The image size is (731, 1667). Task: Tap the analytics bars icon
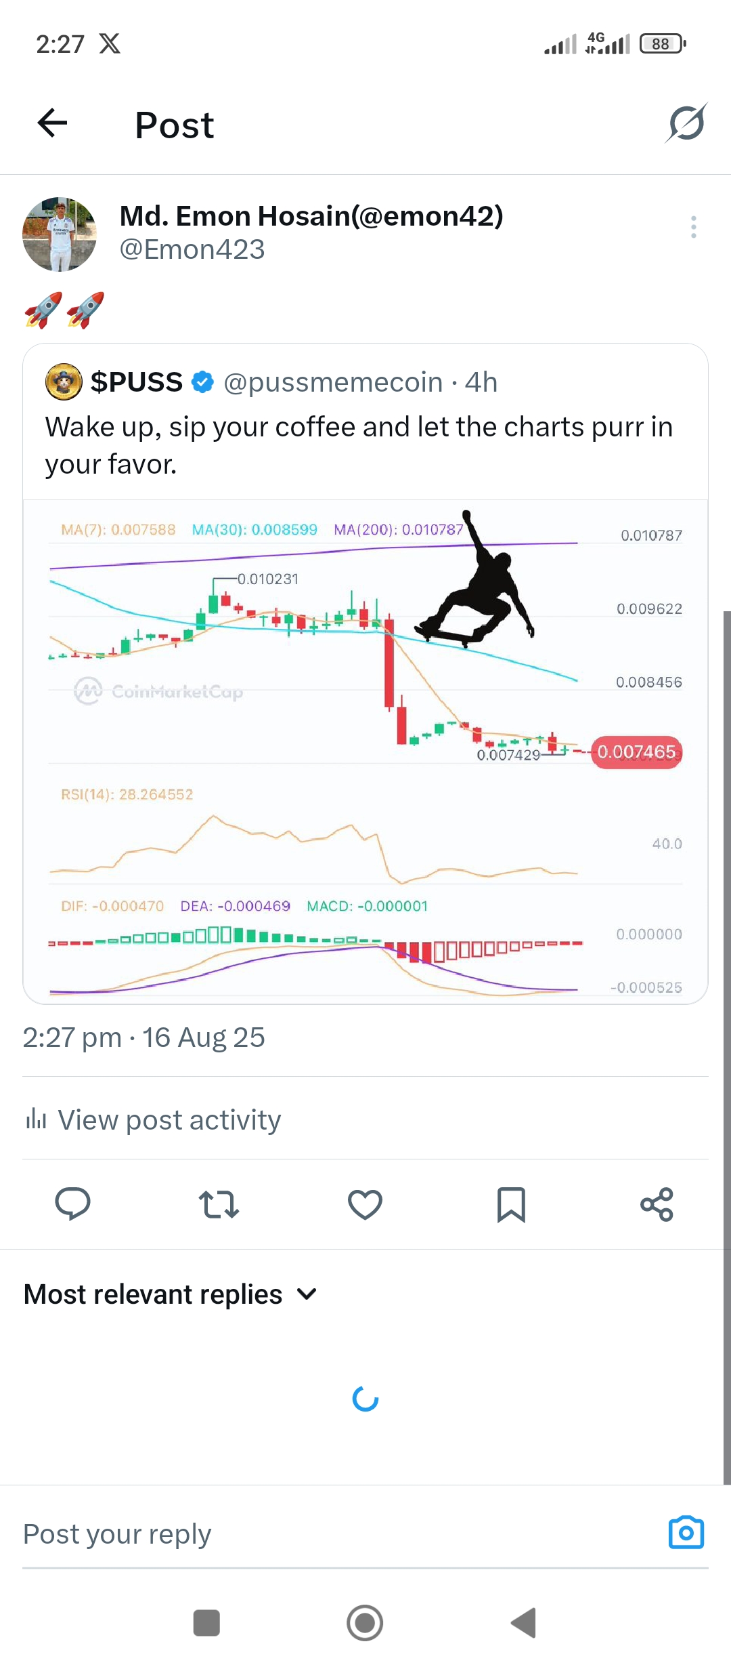pos(35,1119)
